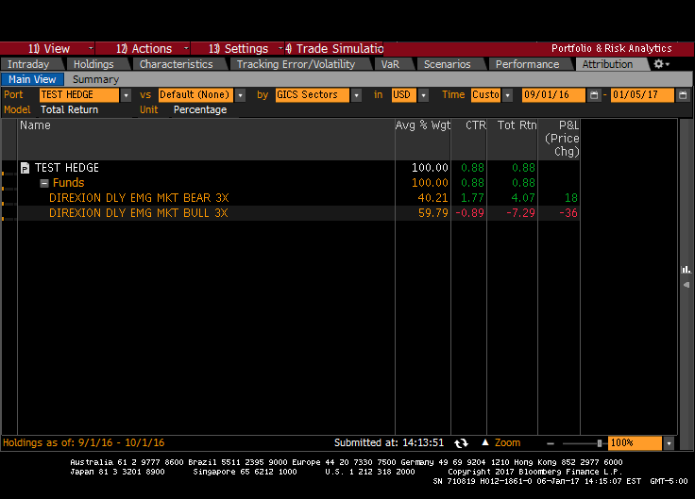
Task: Click Avg % Wgt value 59.79
Action: coord(433,213)
